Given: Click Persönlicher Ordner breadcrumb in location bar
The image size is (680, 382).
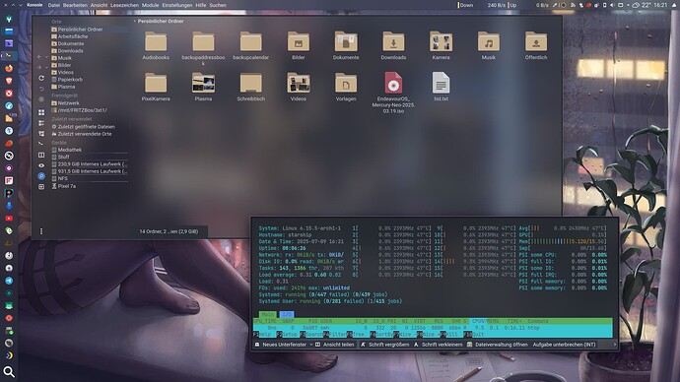Looking at the screenshot, I should (x=161, y=21).
